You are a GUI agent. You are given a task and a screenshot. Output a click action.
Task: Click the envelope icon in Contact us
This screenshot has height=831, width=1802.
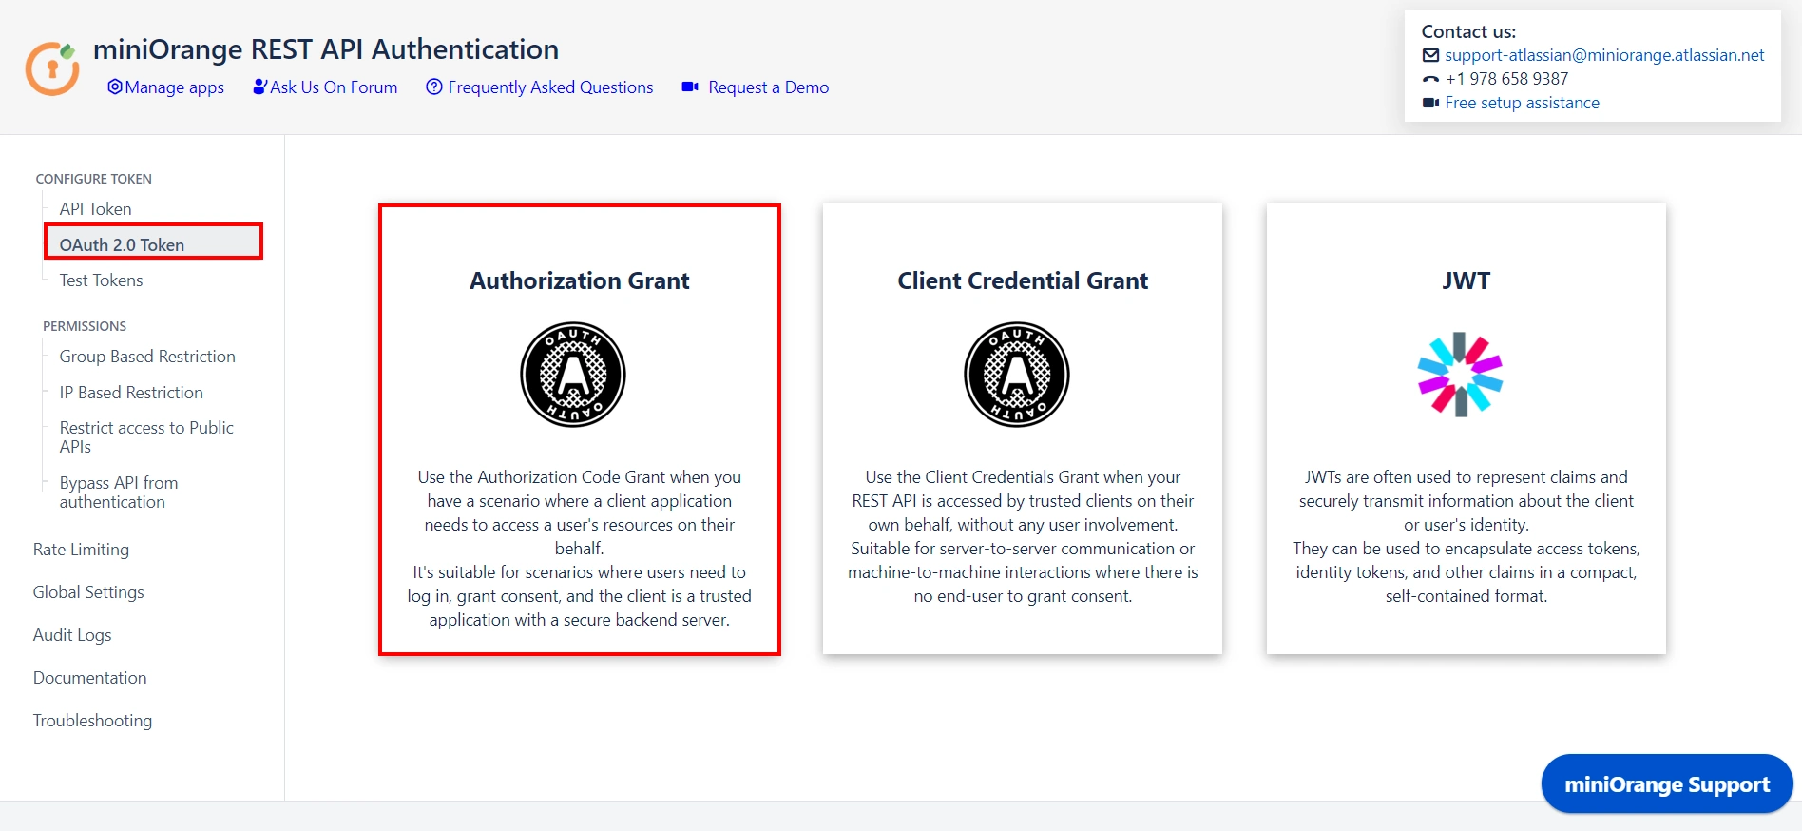tap(1430, 55)
